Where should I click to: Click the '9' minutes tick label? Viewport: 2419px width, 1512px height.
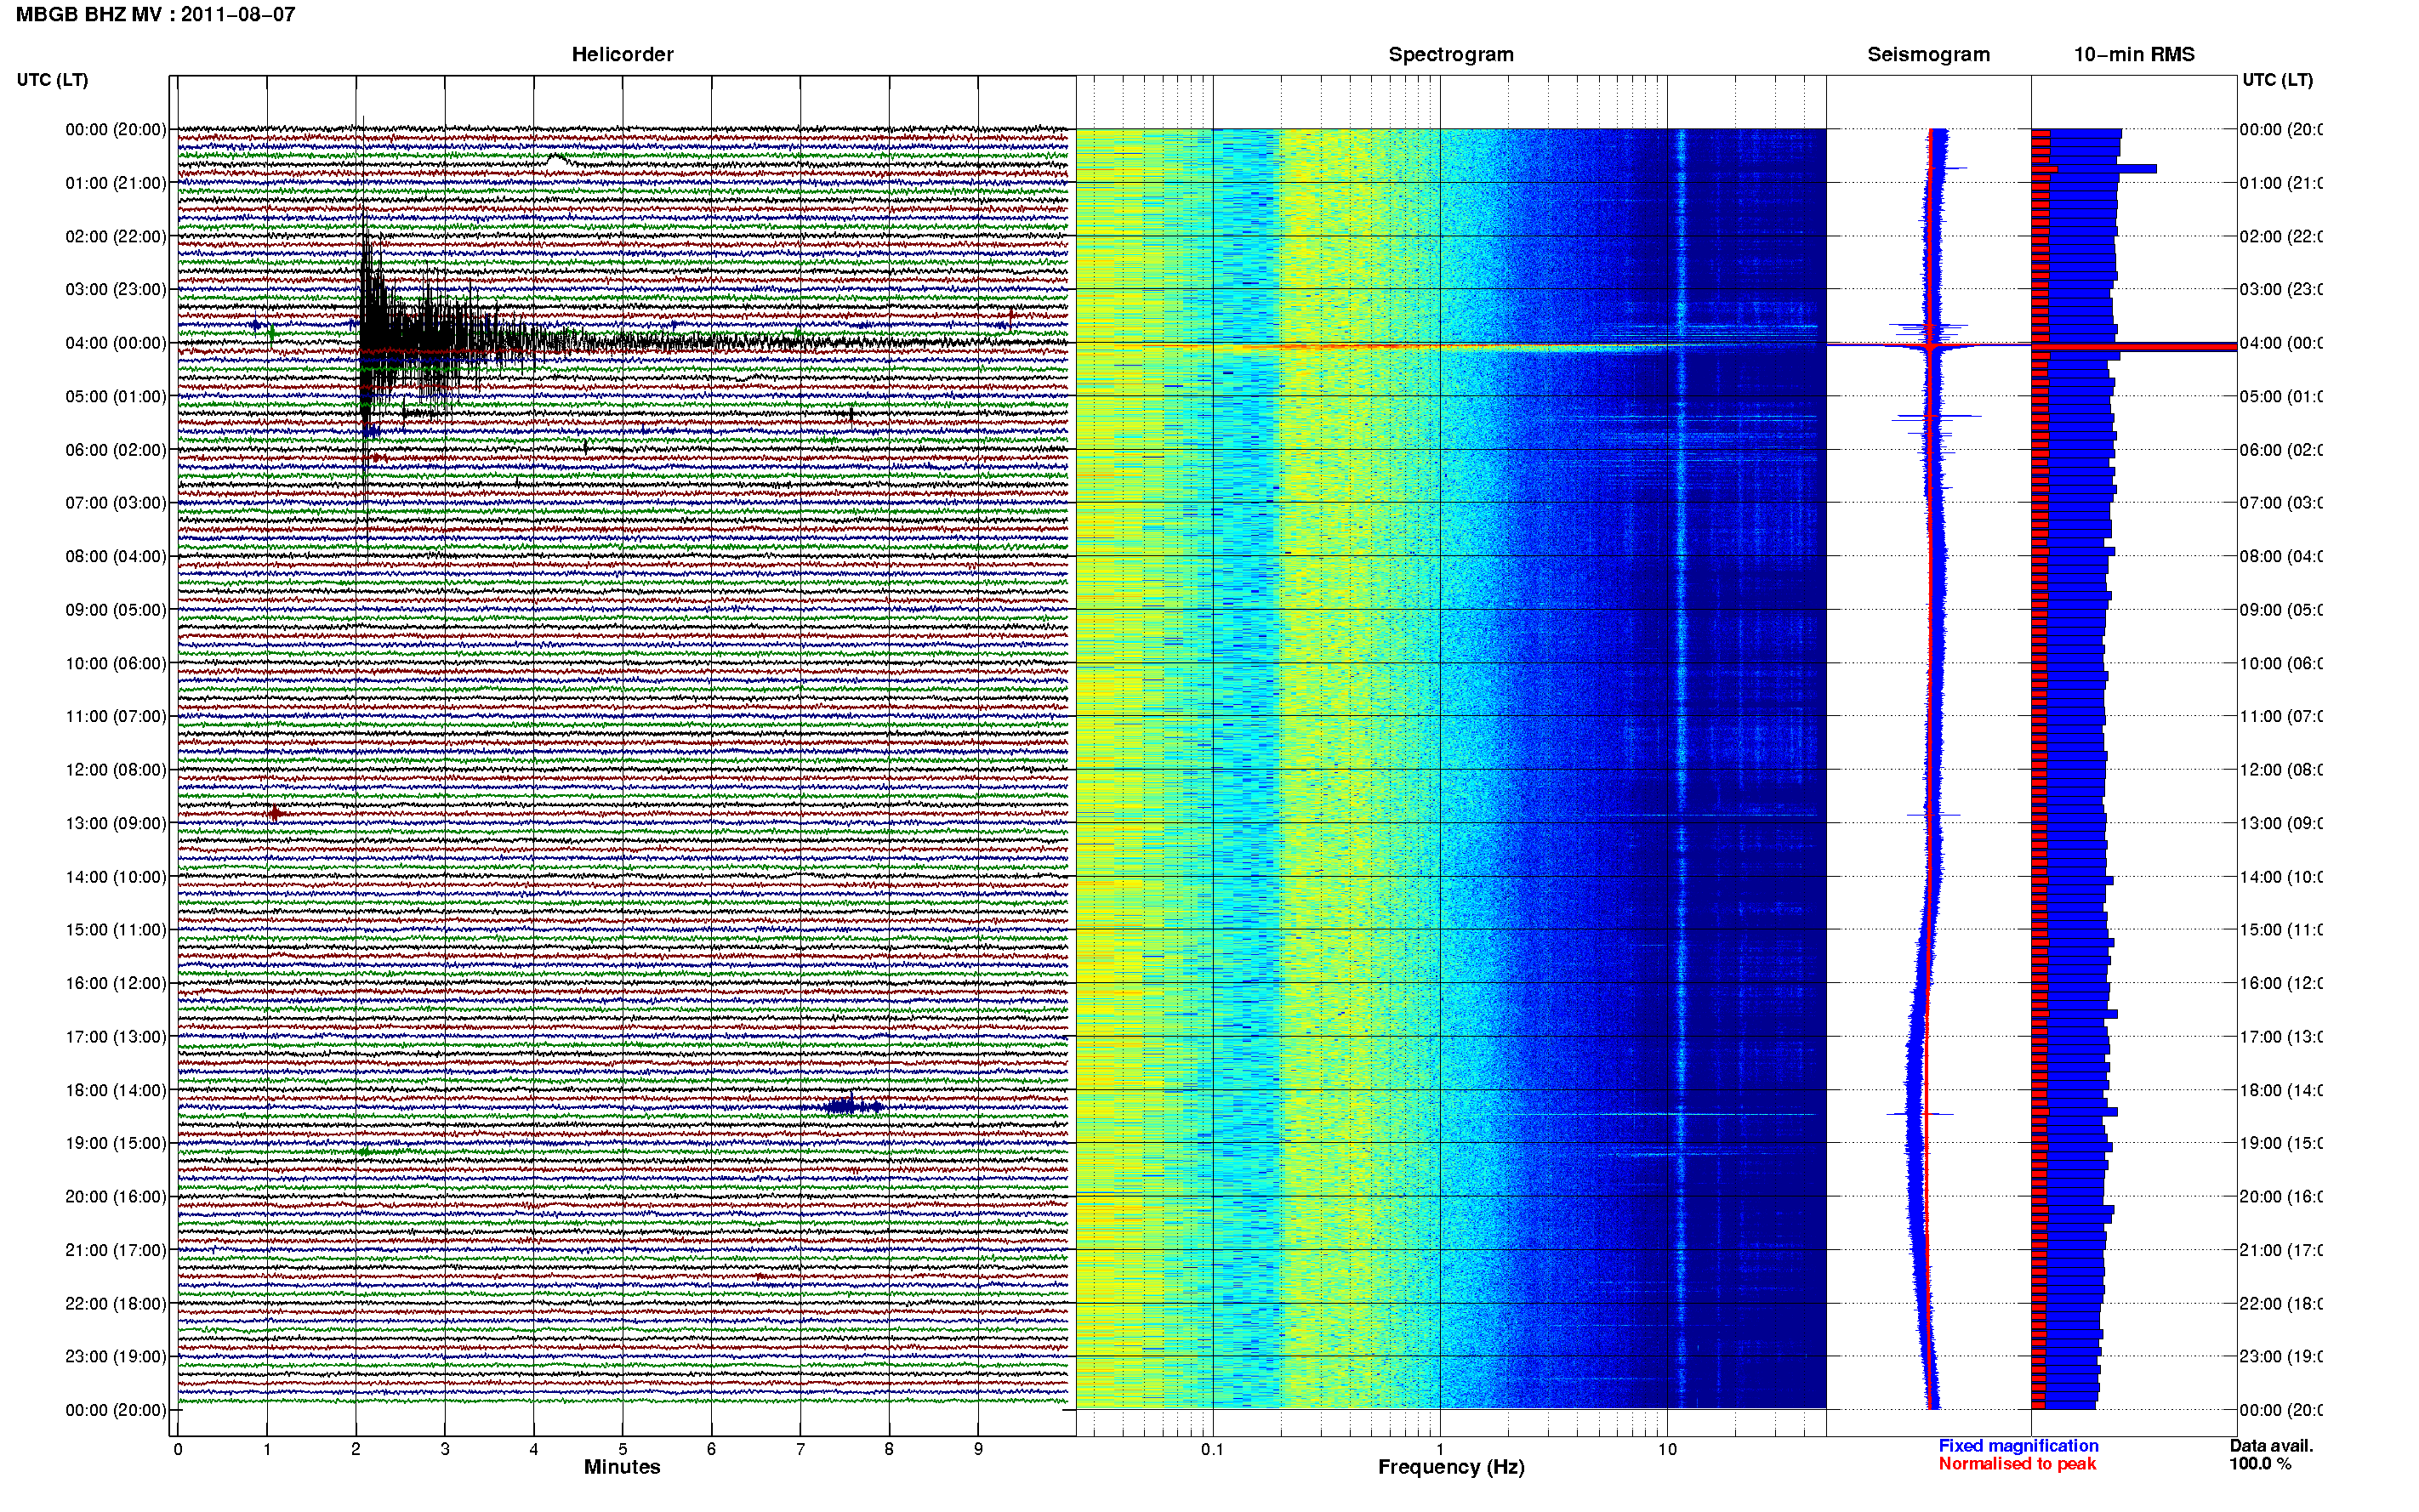(978, 1449)
